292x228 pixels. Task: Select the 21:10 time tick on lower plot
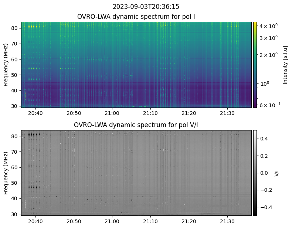[150, 221]
